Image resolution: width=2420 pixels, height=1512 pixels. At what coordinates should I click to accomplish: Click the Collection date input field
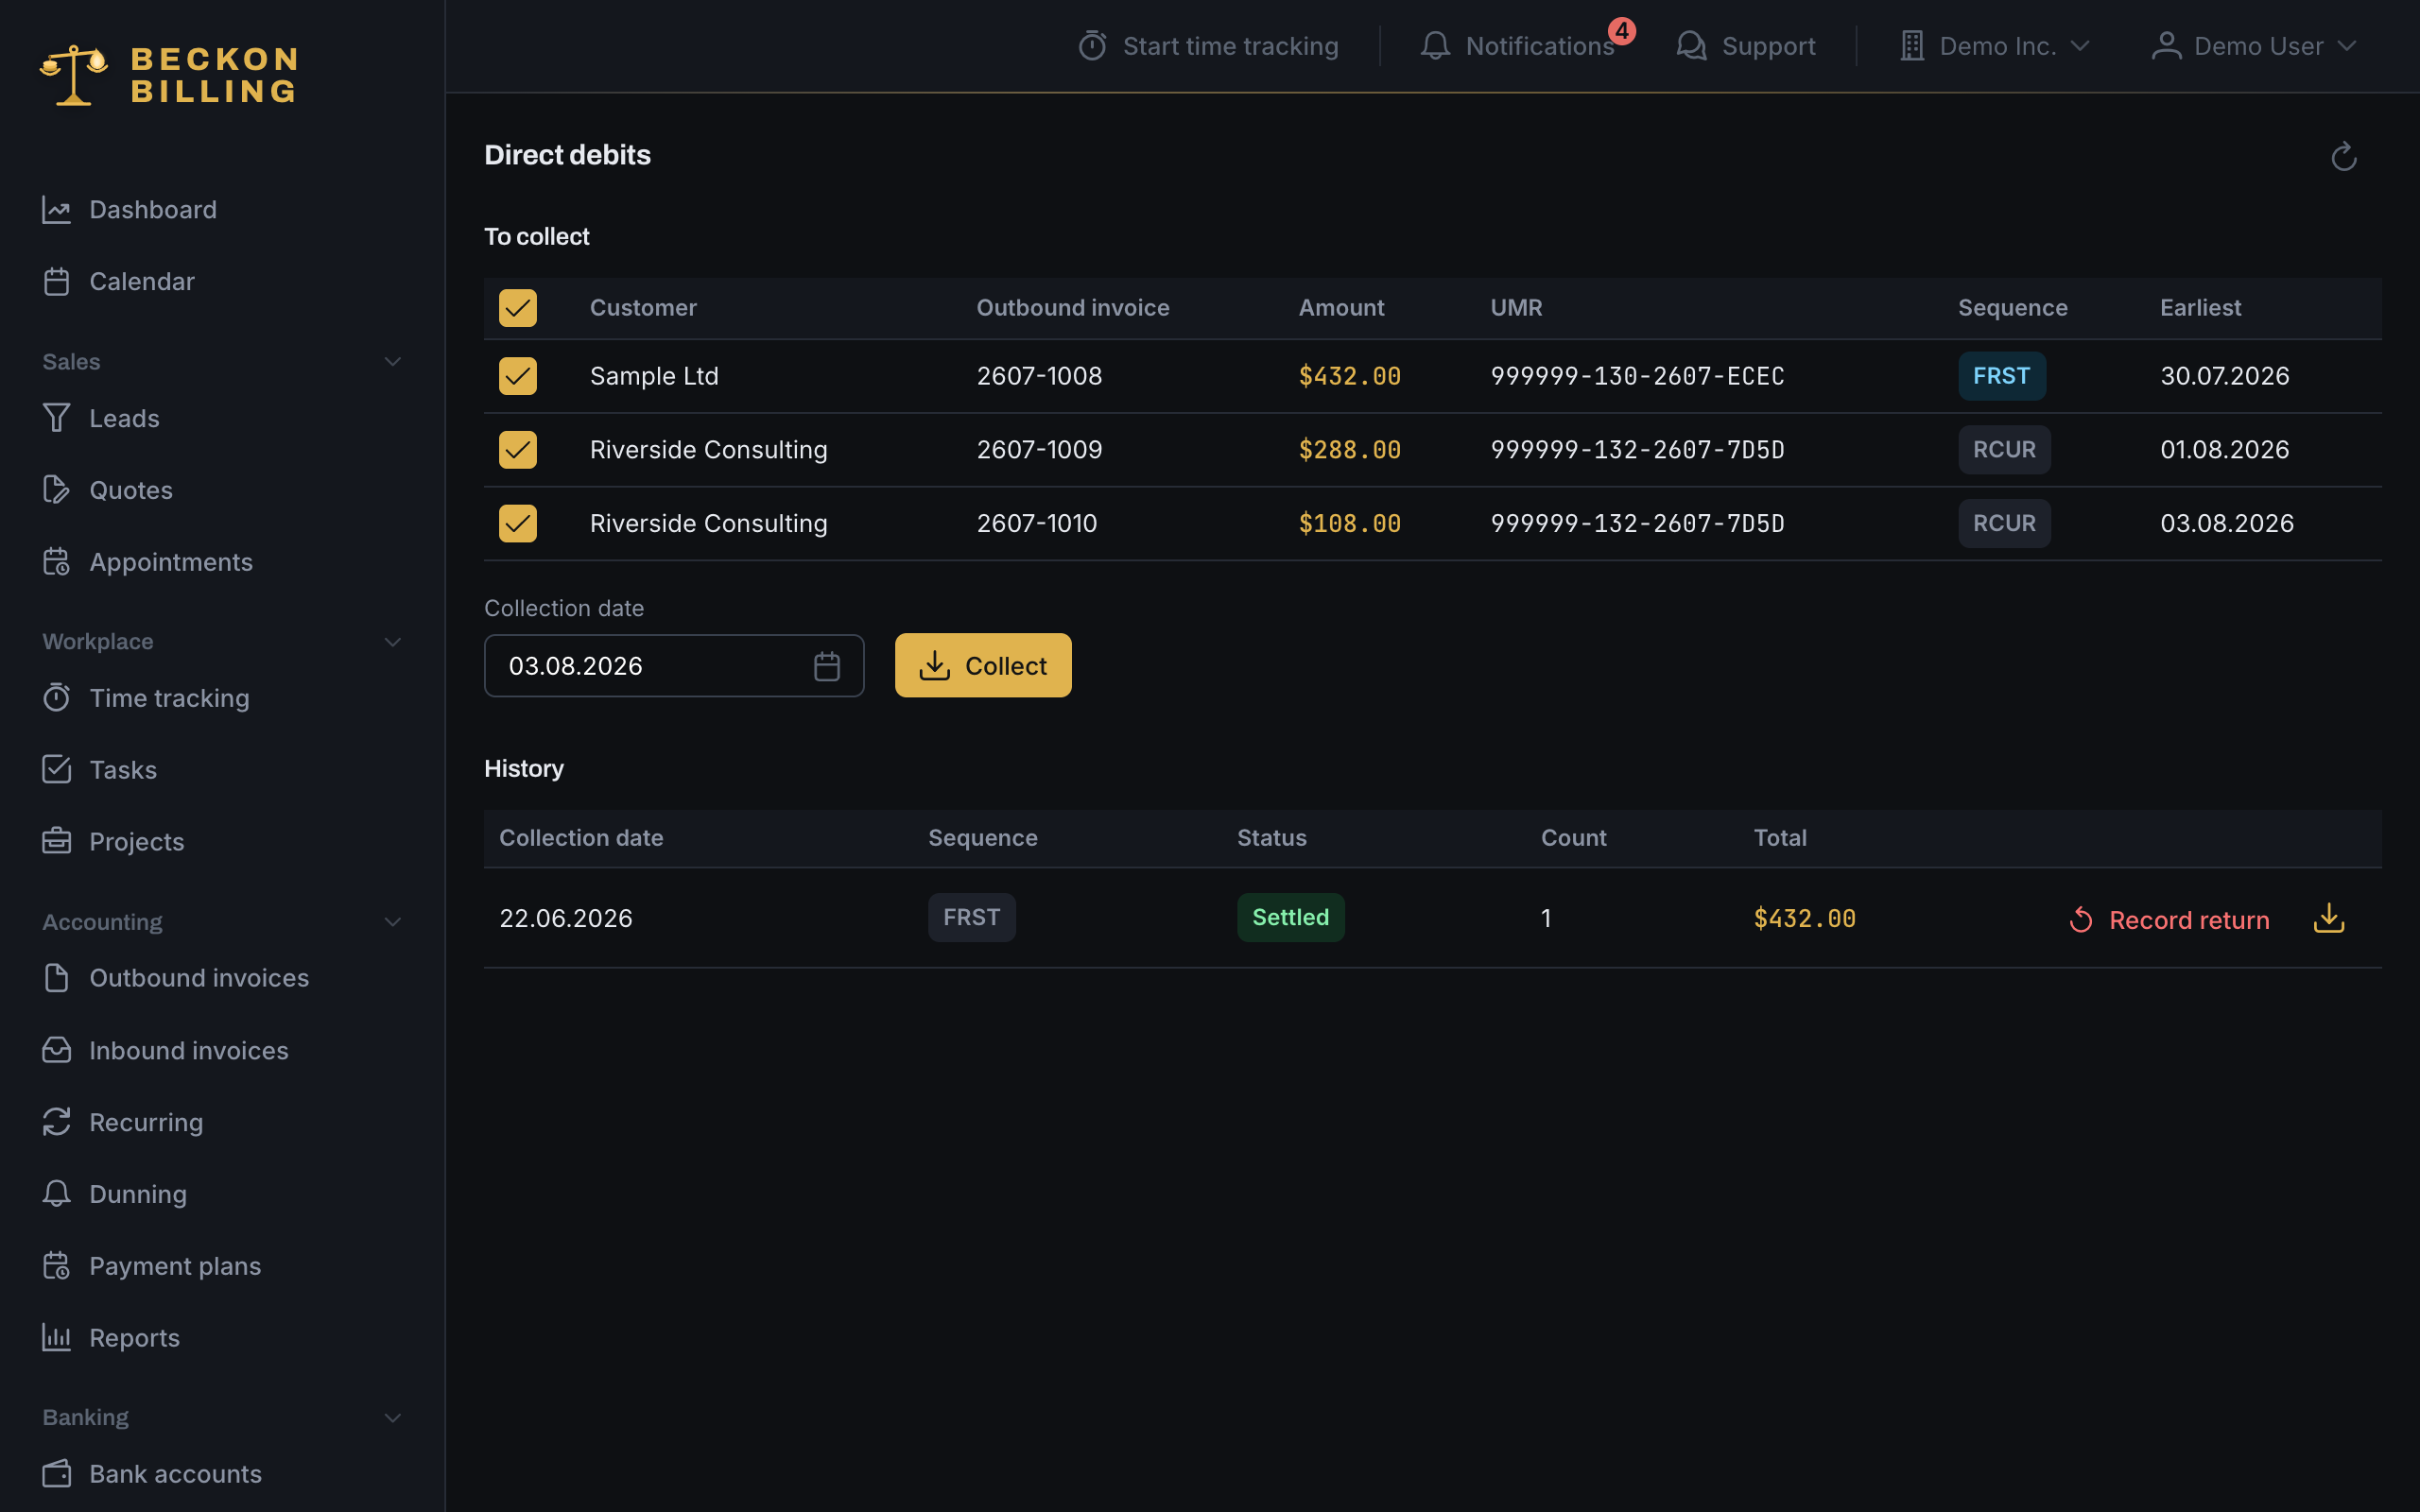674,666
